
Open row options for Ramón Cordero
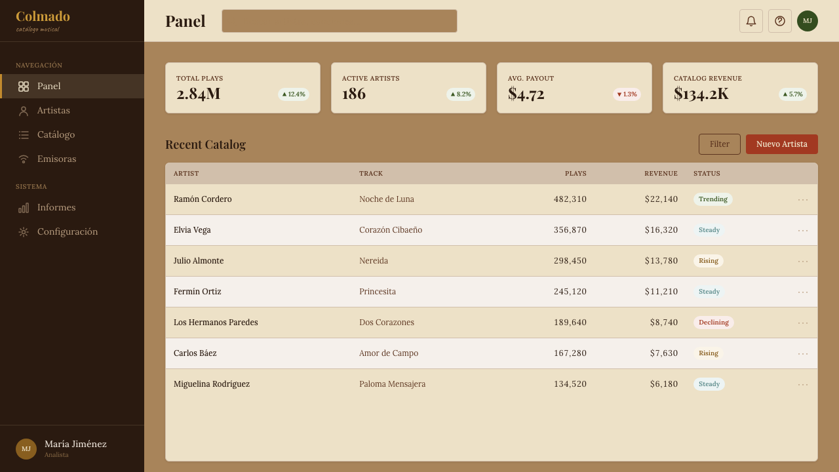(803, 199)
